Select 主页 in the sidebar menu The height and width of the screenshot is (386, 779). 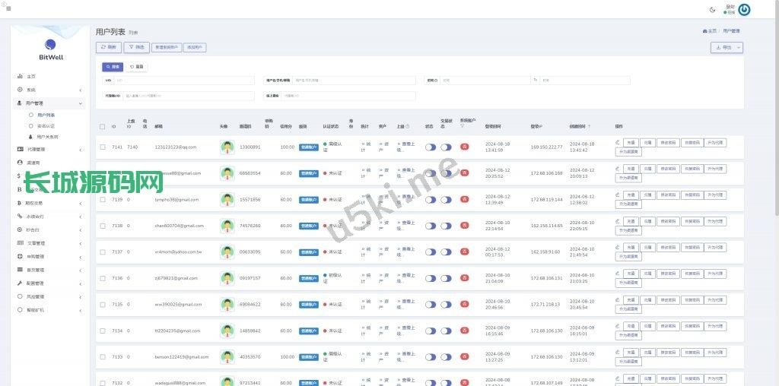click(30, 77)
